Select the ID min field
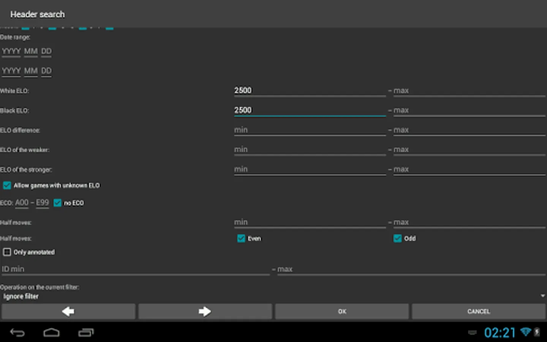Screen dimensions: 547x342 (136, 269)
